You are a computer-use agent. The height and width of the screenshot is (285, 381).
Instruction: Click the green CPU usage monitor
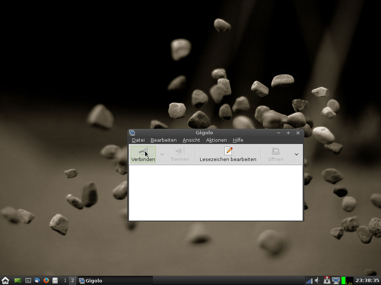(x=343, y=281)
